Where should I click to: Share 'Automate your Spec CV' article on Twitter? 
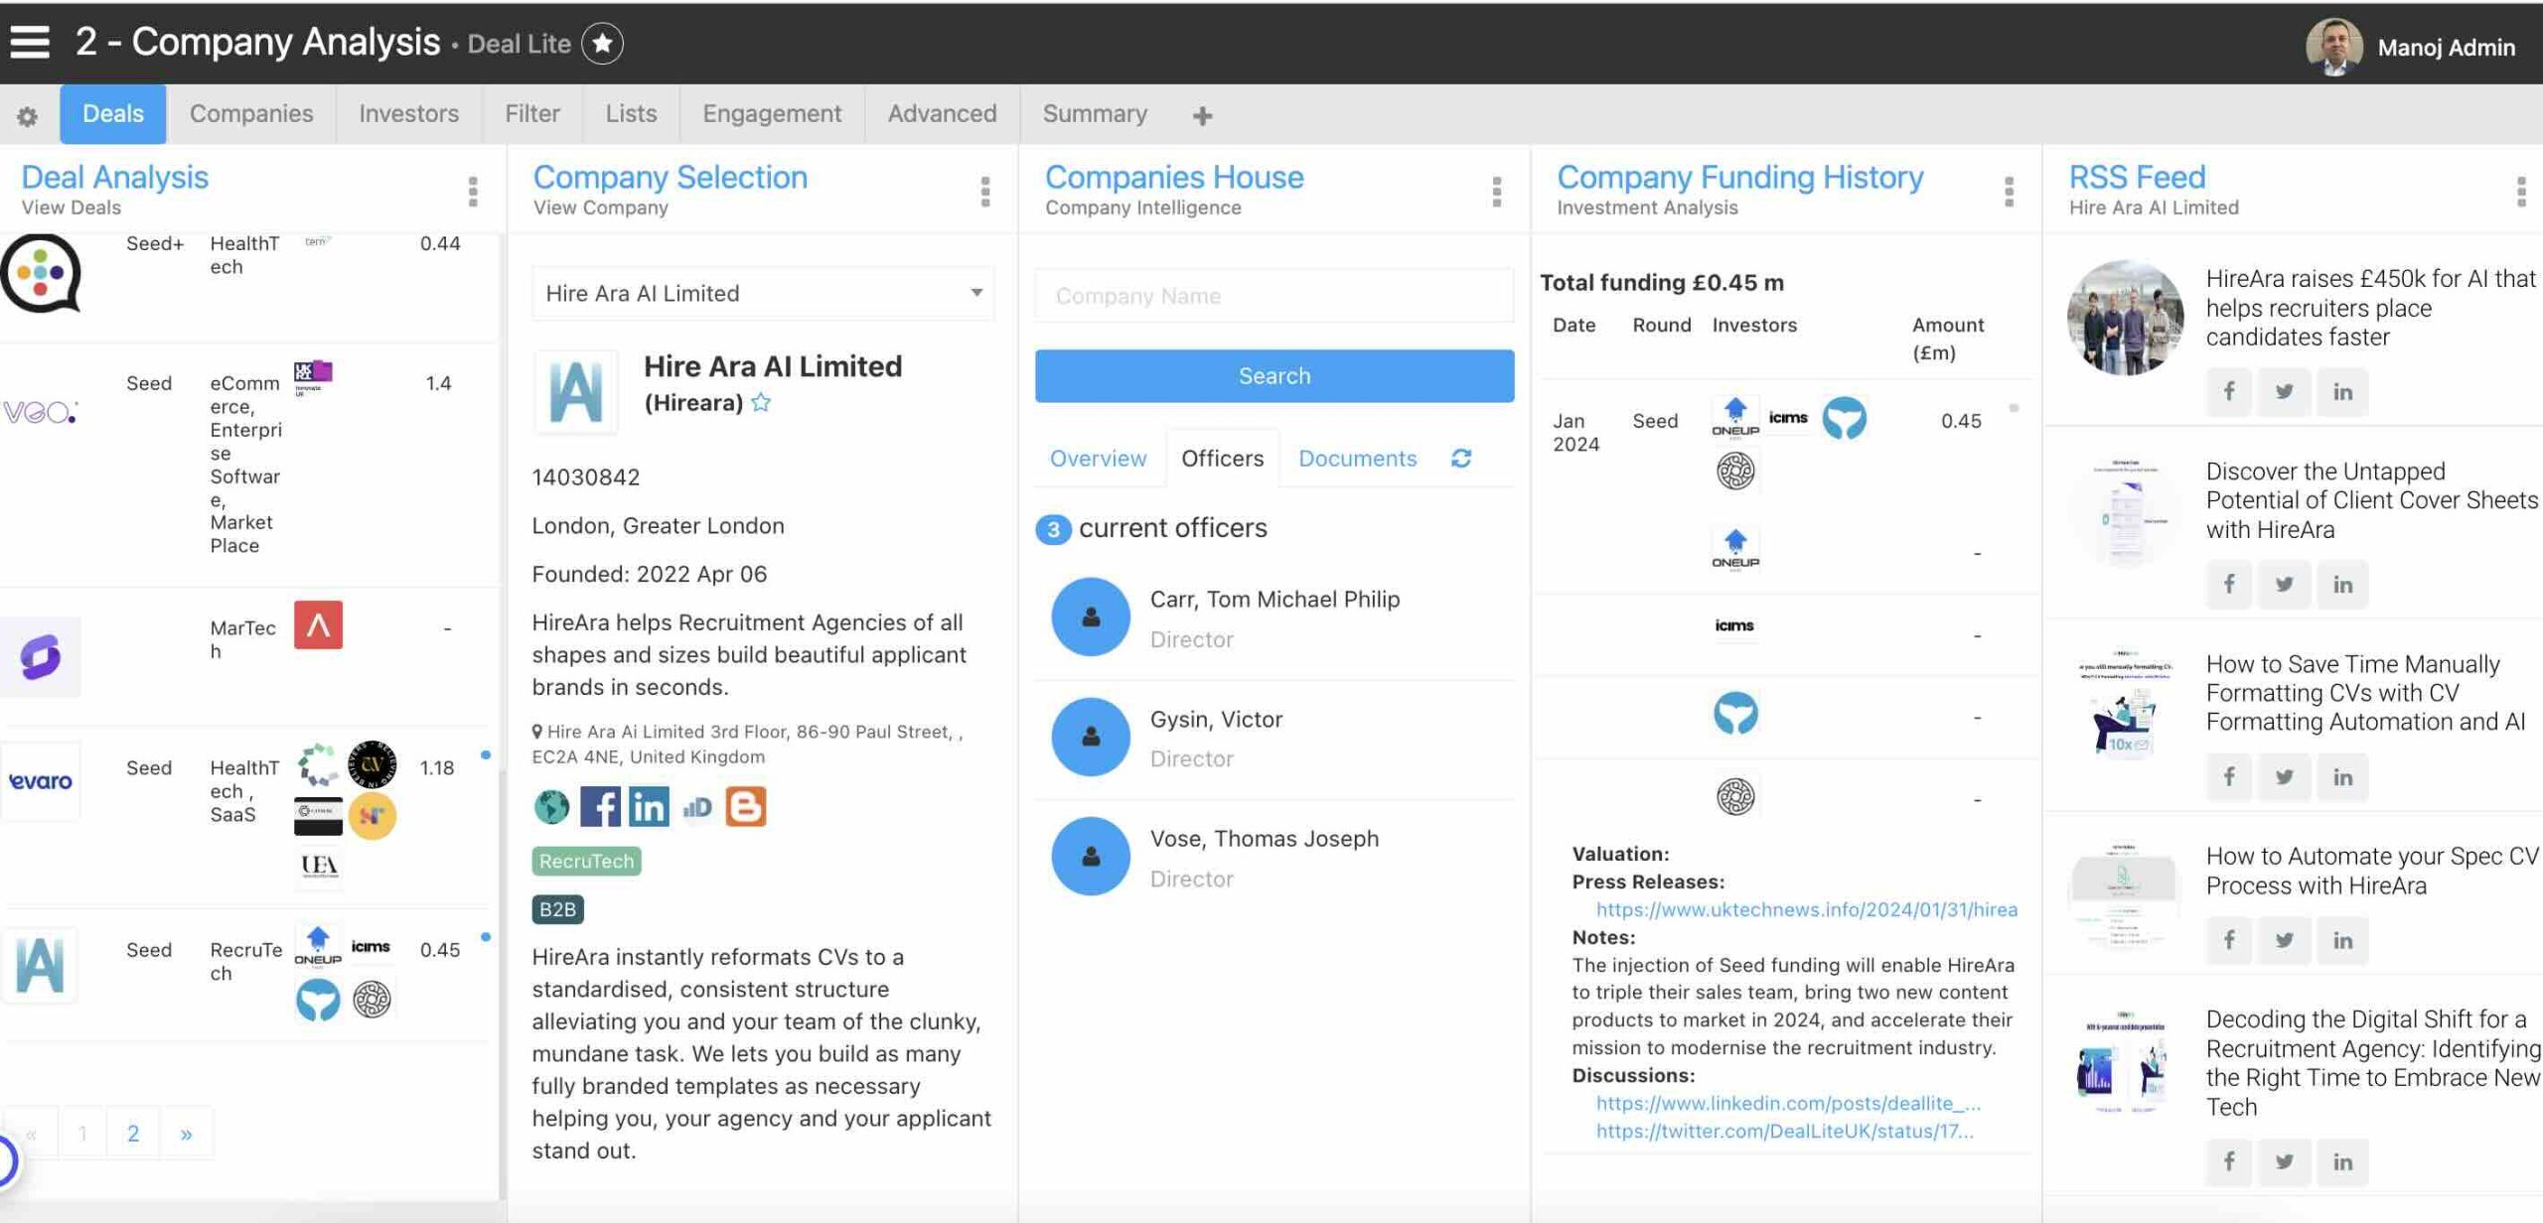click(x=2285, y=940)
